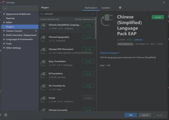Select the Chinese Converter plugin title
The height and width of the screenshot is (120, 169).
click(x=58, y=110)
